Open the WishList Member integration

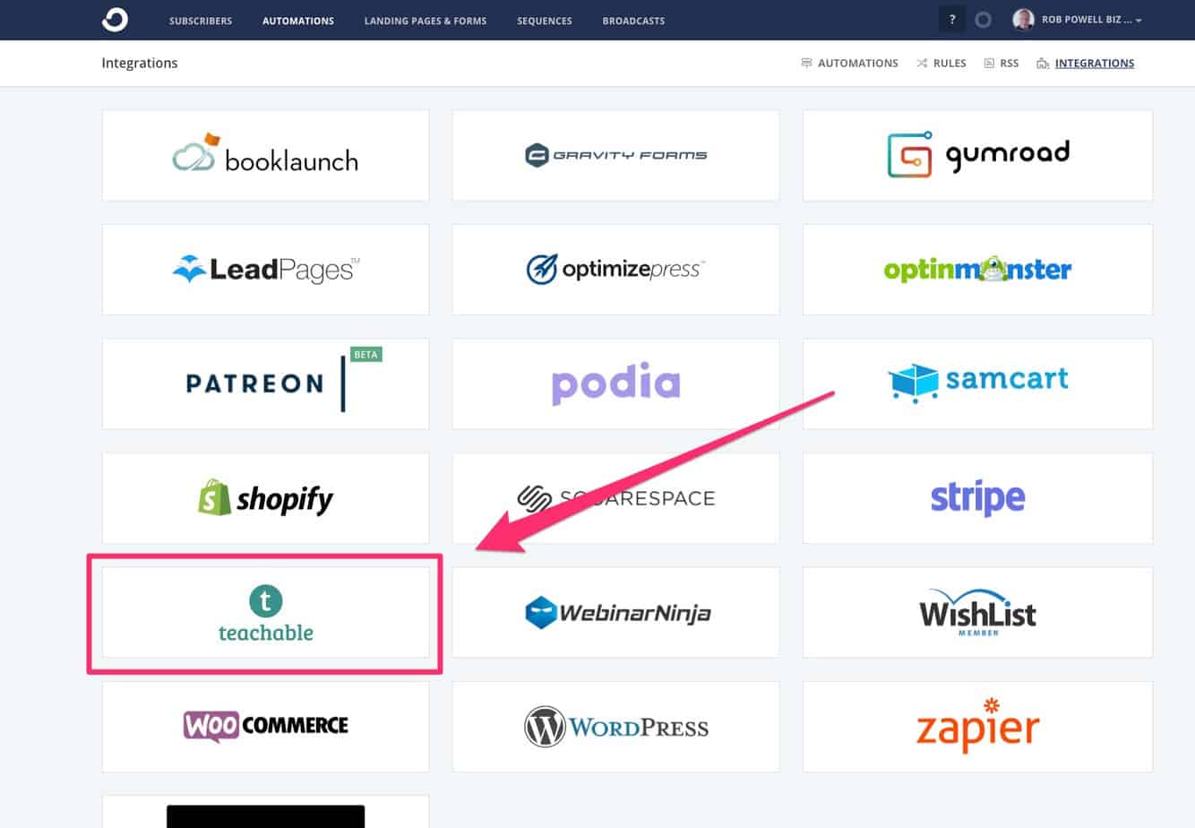[x=977, y=612]
